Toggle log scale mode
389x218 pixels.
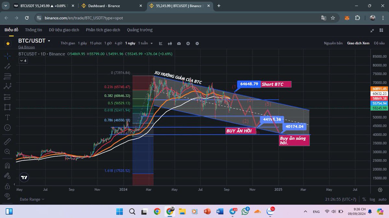(x=372, y=200)
